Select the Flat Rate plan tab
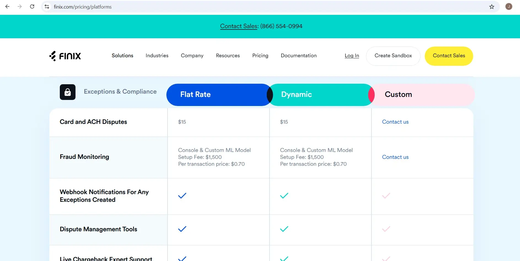The width and height of the screenshot is (520, 261). coord(218,95)
